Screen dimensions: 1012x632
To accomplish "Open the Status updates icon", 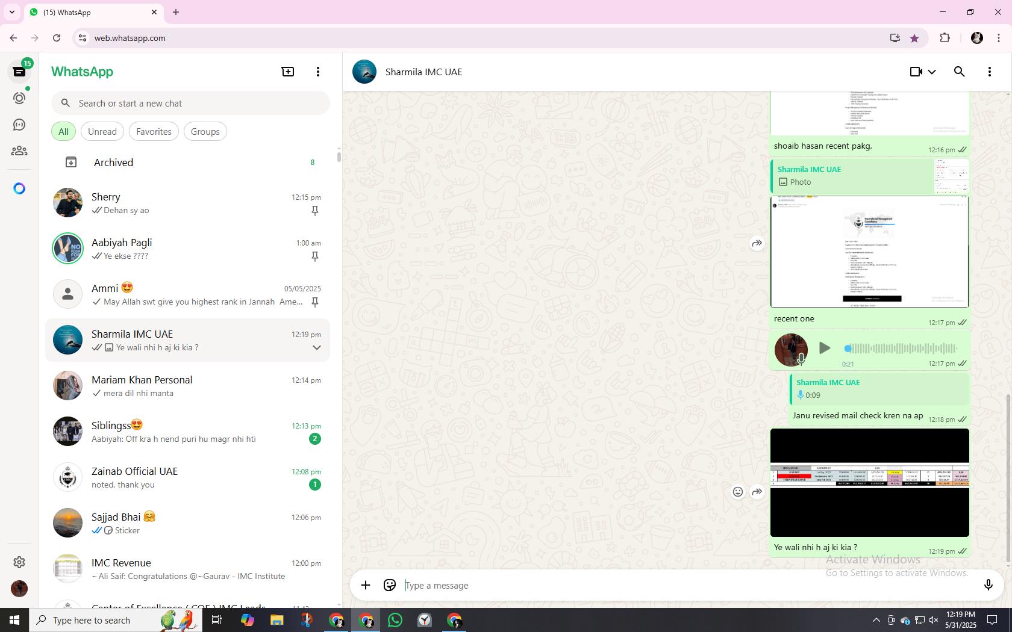I will pos(19,98).
